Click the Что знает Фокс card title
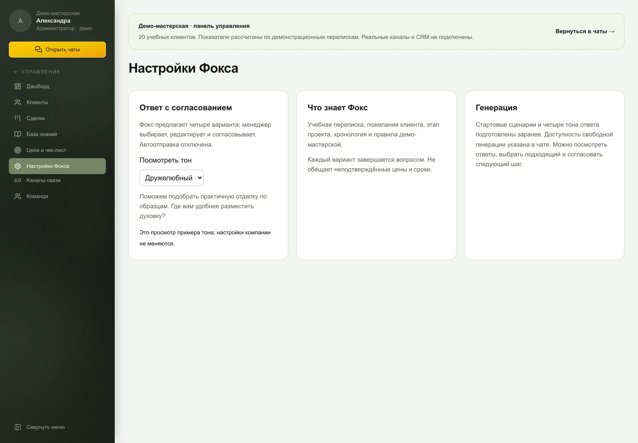 coord(338,108)
